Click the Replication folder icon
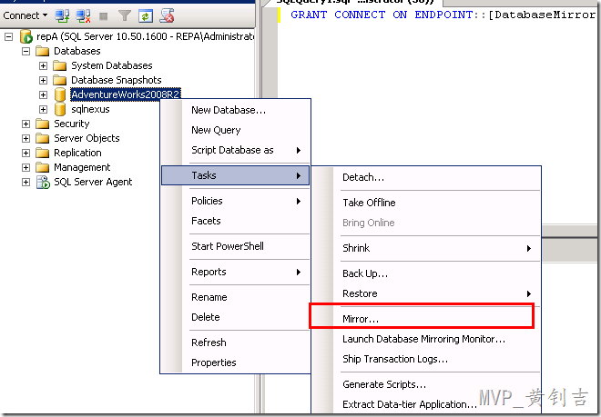The image size is (601, 417). pyautogui.click(x=42, y=153)
